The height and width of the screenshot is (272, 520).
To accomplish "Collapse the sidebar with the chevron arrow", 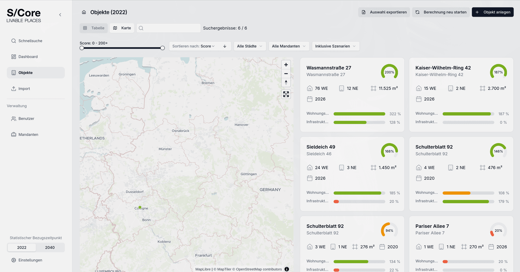I will [60, 15].
